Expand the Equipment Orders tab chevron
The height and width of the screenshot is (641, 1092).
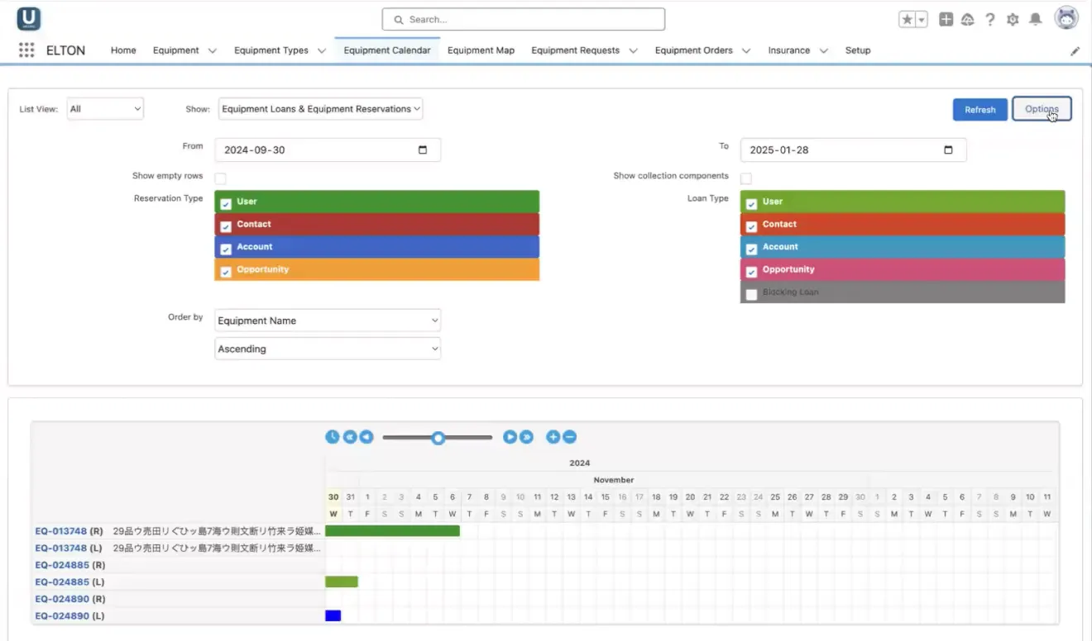(746, 51)
